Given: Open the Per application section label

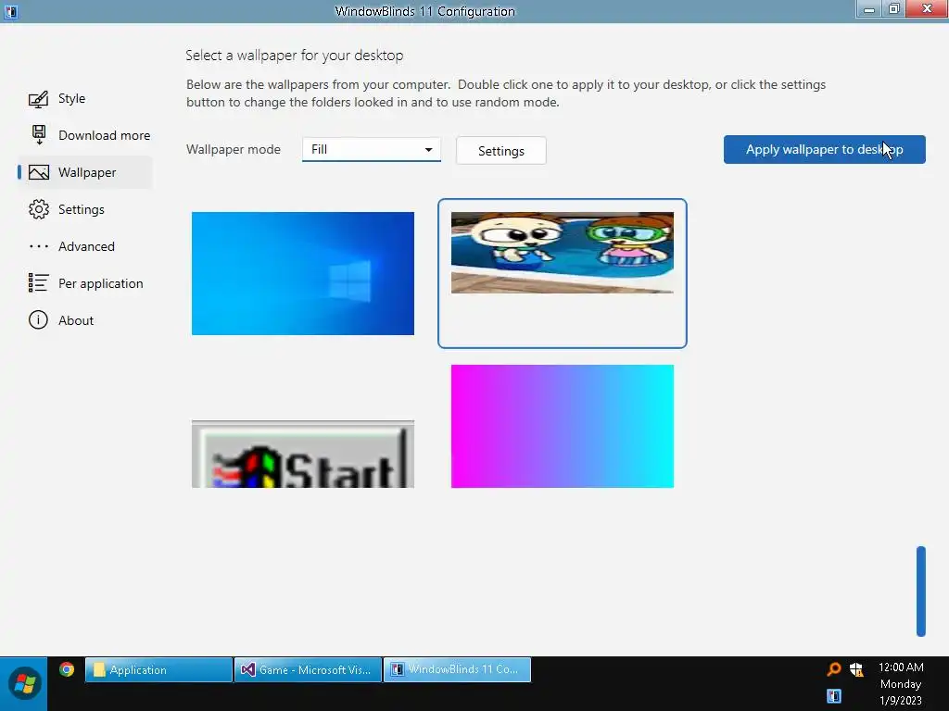Looking at the screenshot, I should [x=100, y=283].
